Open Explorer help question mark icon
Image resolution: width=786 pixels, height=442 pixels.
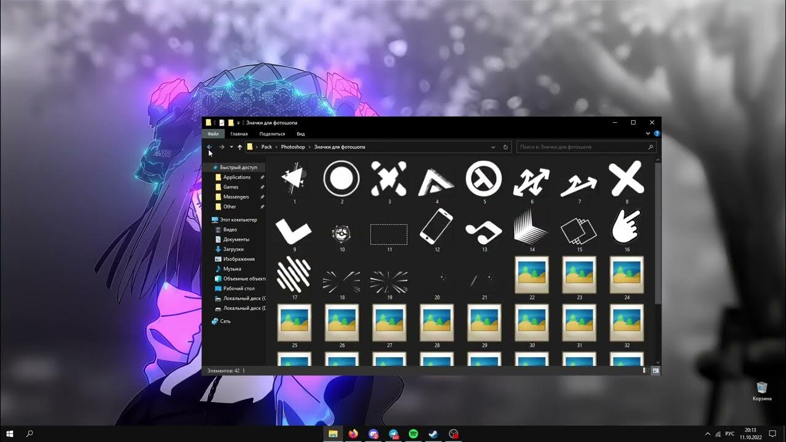point(656,133)
